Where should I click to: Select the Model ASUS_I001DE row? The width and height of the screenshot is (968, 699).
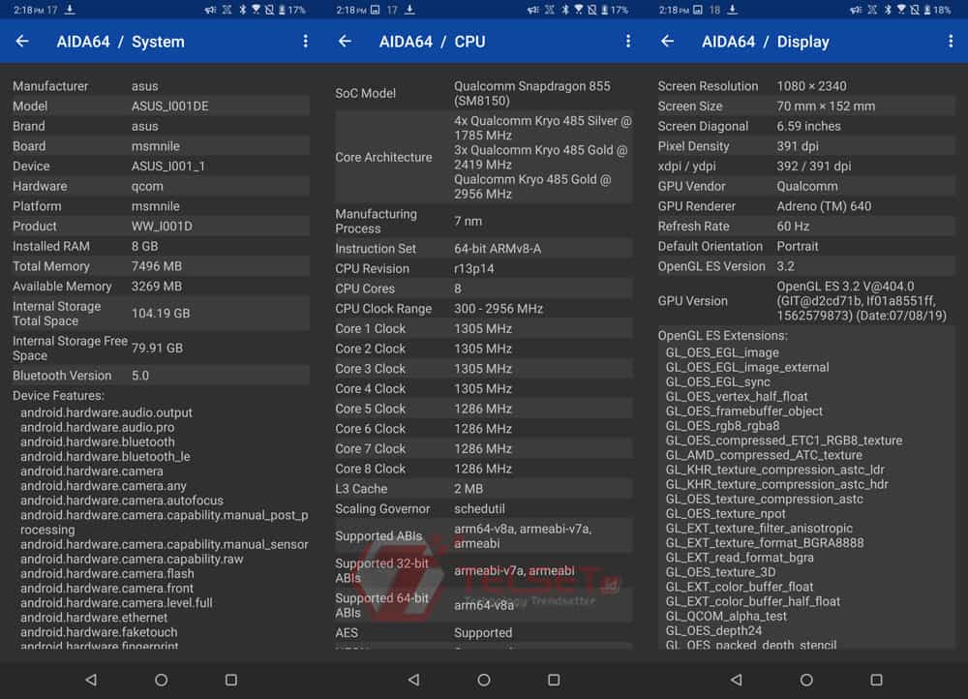click(160, 106)
